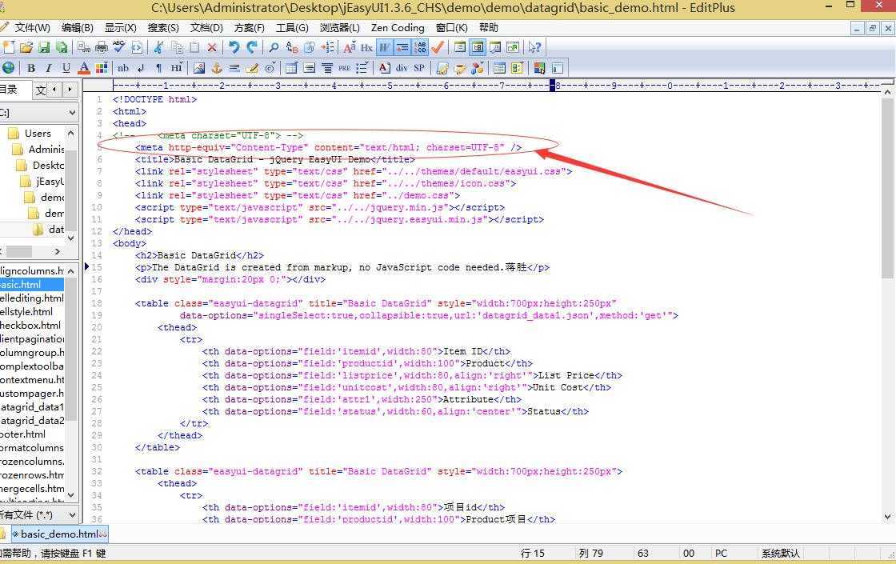Click the font color A icon
This screenshot has height=564, width=896.
click(x=84, y=68)
